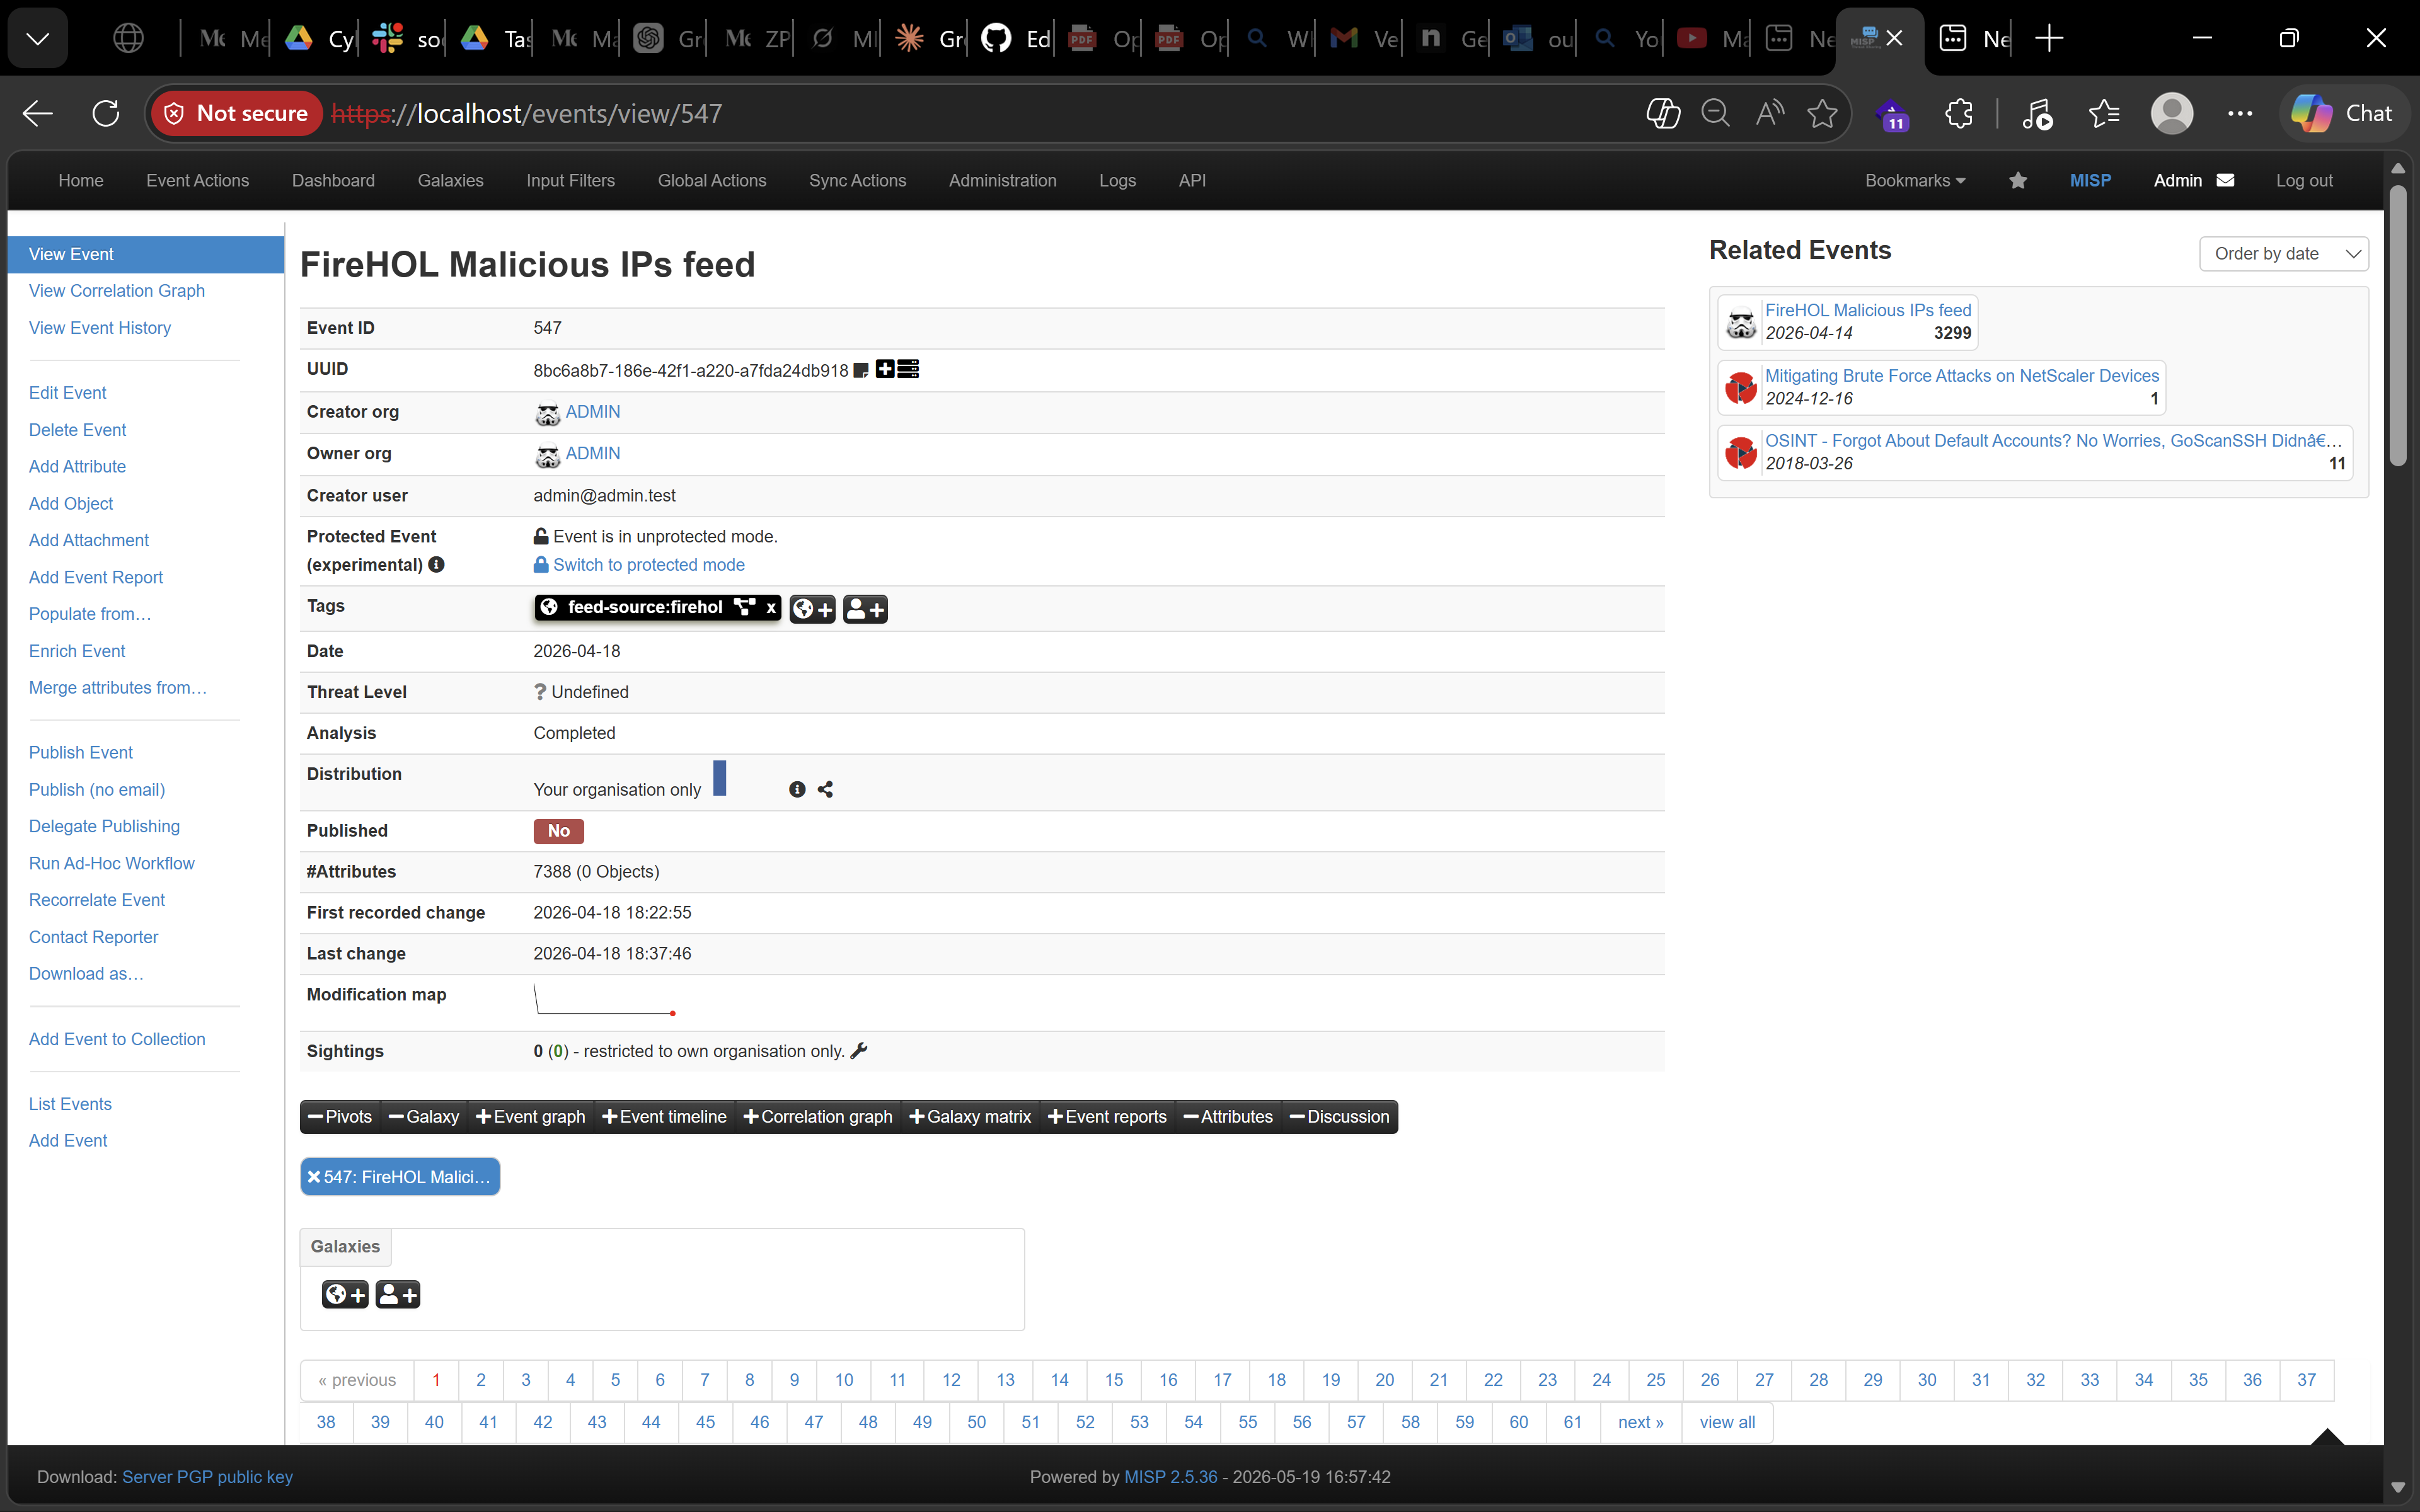Add page to favorites with star icon in address bar
The height and width of the screenshot is (1512, 2420).
tap(1822, 114)
